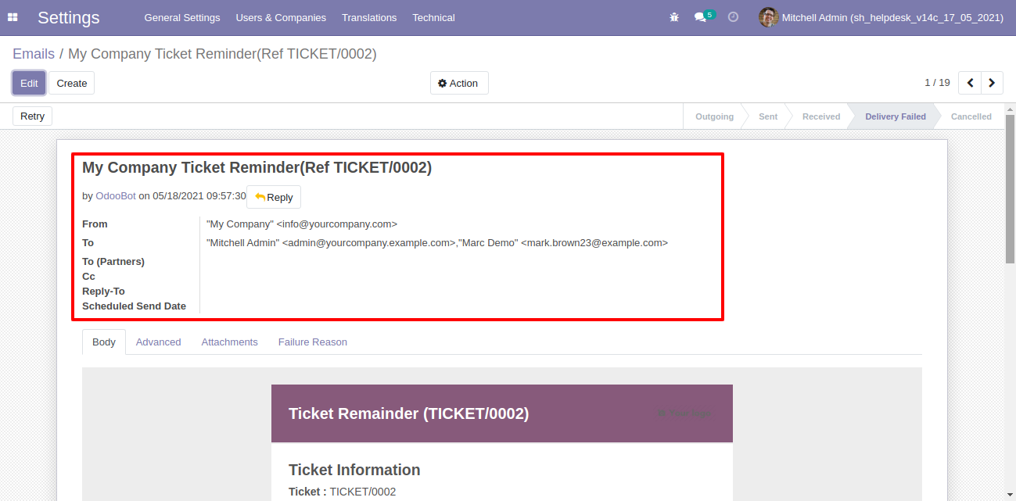Open the conversations chat bubble icon
This screenshot has height=501, width=1016.
(700, 17)
